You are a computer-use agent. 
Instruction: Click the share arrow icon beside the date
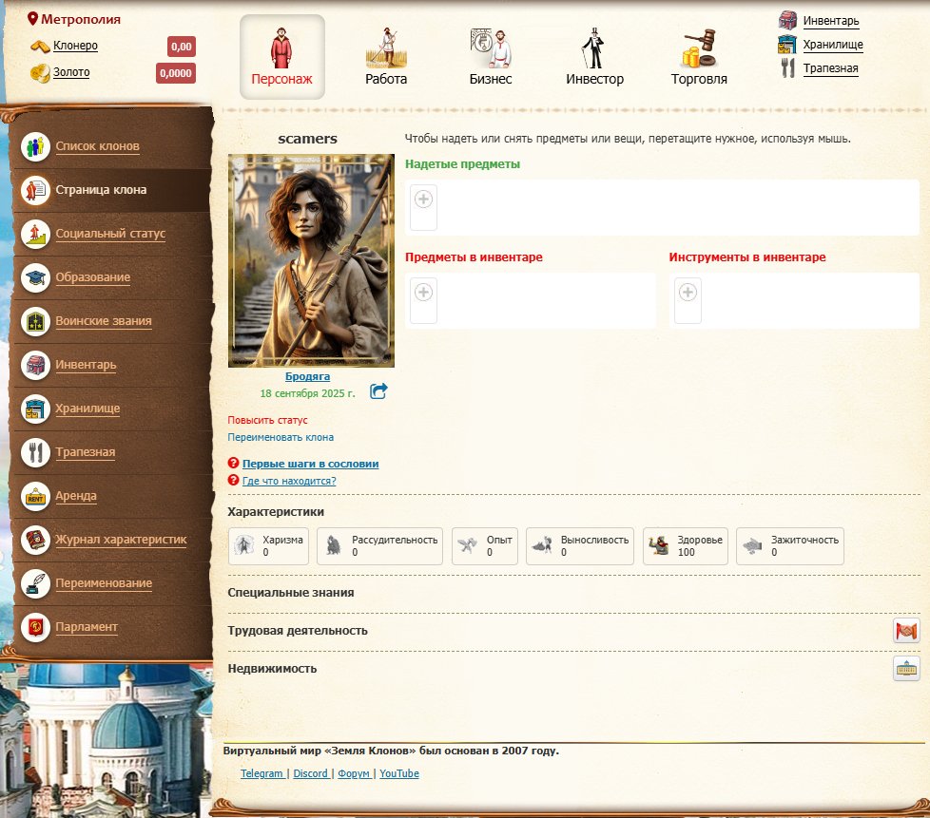pos(378,391)
